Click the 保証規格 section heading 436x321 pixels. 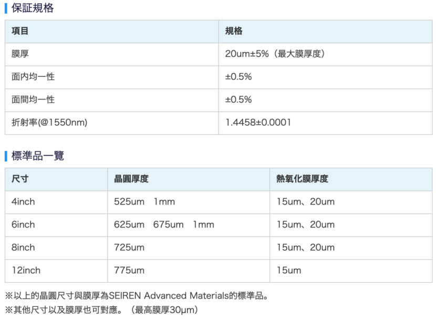point(32,8)
